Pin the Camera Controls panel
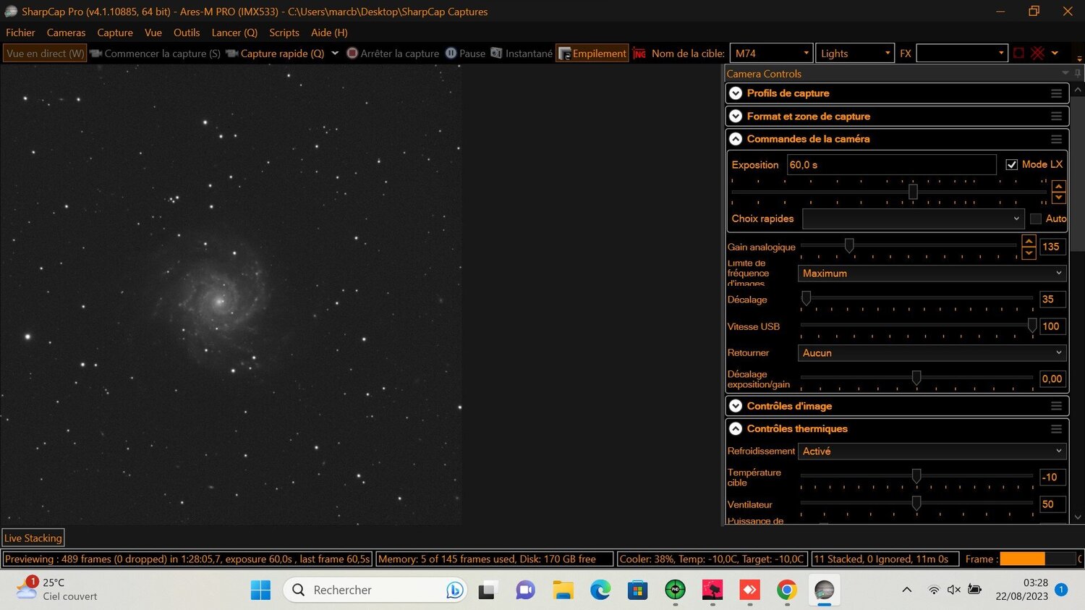The height and width of the screenshot is (610, 1085). [1077, 73]
